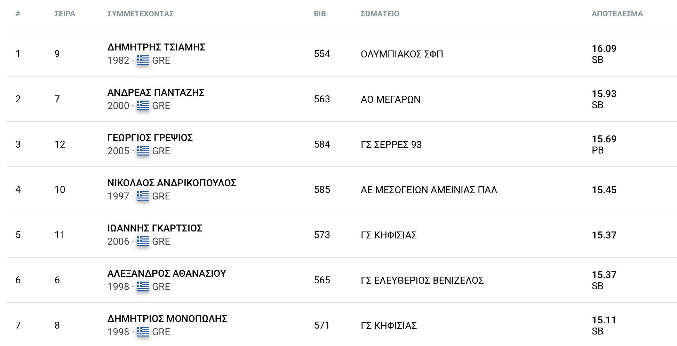
Task: Click the ΣΥΜΜΕΤΕΧΟΝΤΑΣ column header
Action: coord(141,14)
